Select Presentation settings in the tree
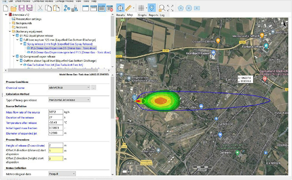 (28, 19)
